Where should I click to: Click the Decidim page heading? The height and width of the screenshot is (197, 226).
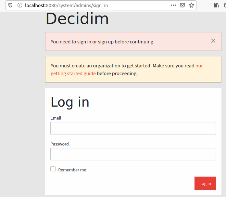click(77, 19)
